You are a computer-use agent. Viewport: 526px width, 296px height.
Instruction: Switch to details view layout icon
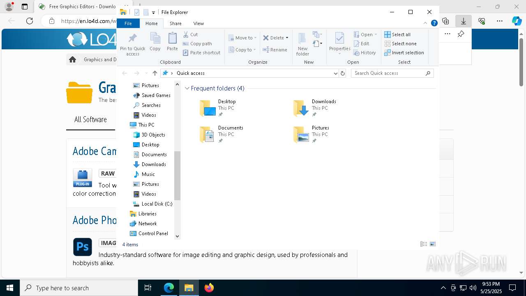424,244
